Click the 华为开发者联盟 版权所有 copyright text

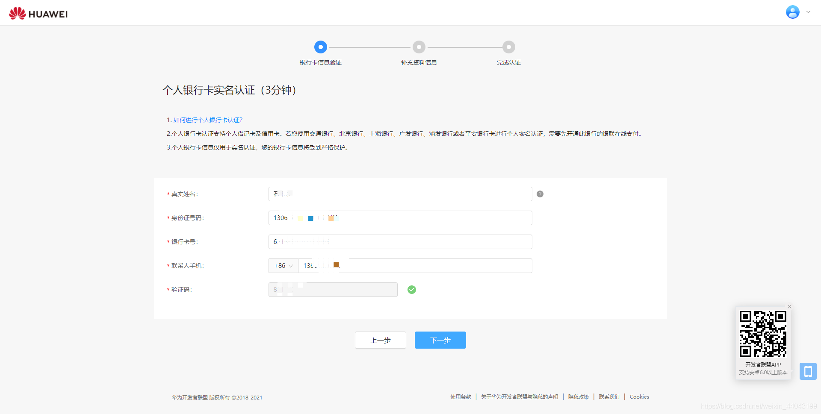point(217,398)
